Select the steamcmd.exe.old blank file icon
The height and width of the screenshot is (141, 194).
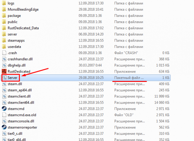coord(4,115)
